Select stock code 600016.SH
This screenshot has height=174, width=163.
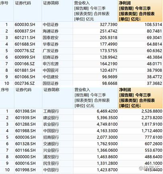tap(25, 164)
